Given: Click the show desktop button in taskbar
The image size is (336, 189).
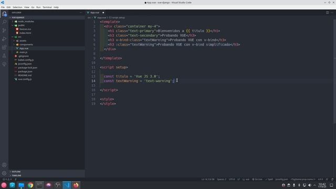Looking at the screenshot, I should (331, 185).
